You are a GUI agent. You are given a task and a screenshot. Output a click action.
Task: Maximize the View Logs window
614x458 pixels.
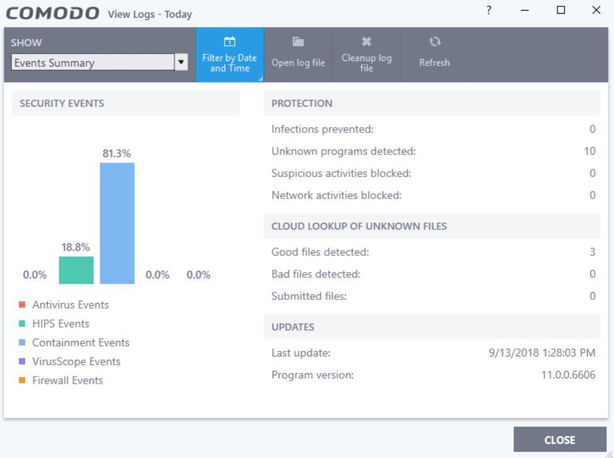click(561, 10)
